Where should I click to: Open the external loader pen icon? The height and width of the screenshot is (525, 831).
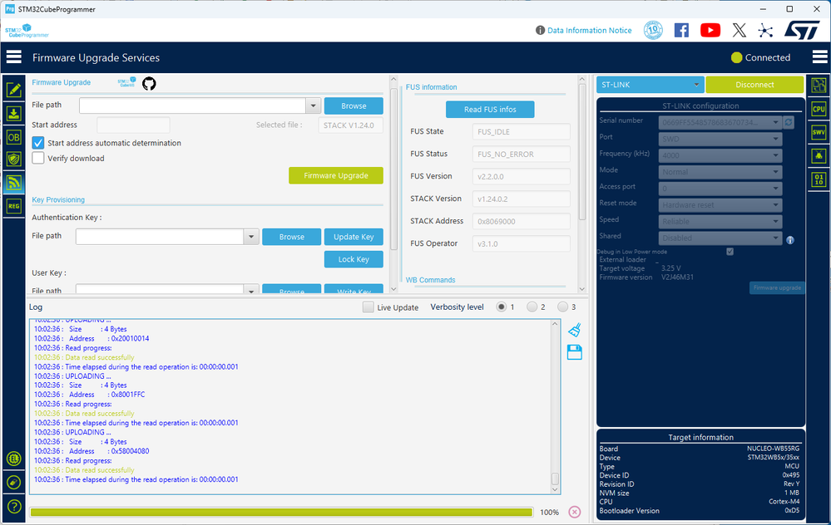coord(14,482)
